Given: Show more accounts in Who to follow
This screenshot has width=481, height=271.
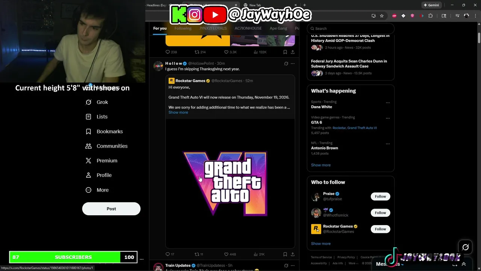Looking at the screenshot, I should pyautogui.click(x=321, y=244).
